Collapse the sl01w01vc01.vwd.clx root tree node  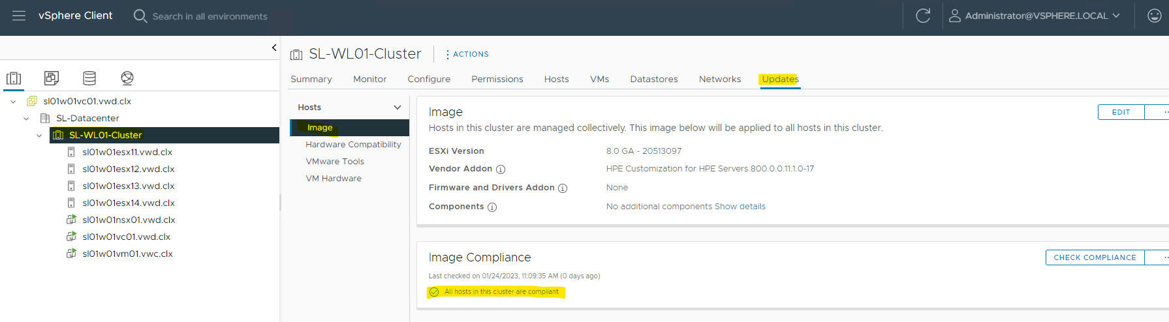13,101
